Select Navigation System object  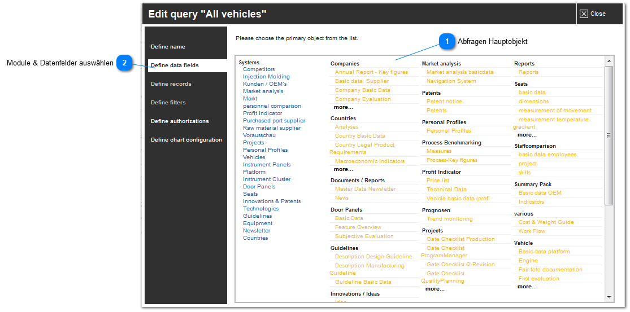point(451,81)
